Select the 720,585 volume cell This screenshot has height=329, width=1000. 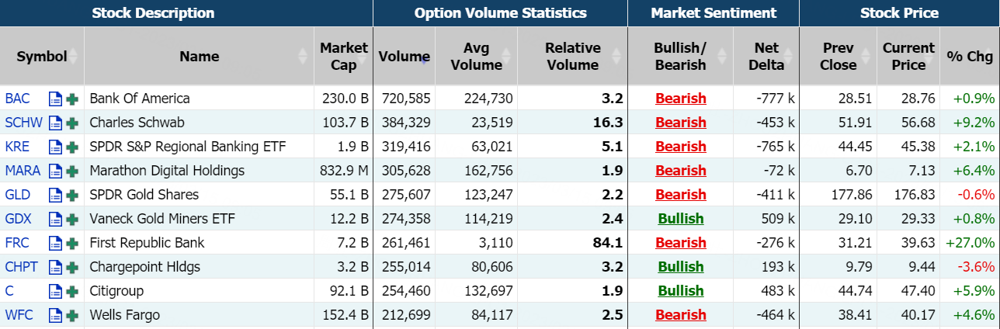(404, 99)
